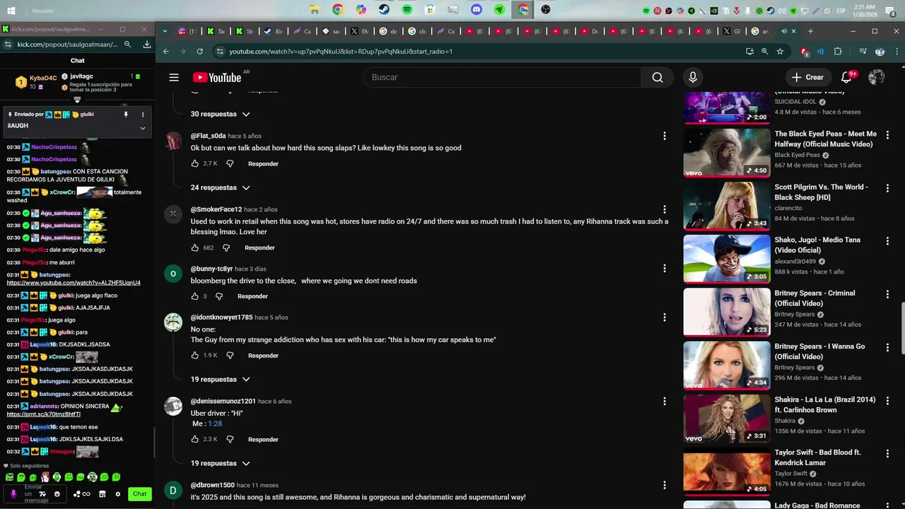The height and width of the screenshot is (509, 905).
Task: Open batungpso's youtube.com link in chat
Action: point(74,283)
